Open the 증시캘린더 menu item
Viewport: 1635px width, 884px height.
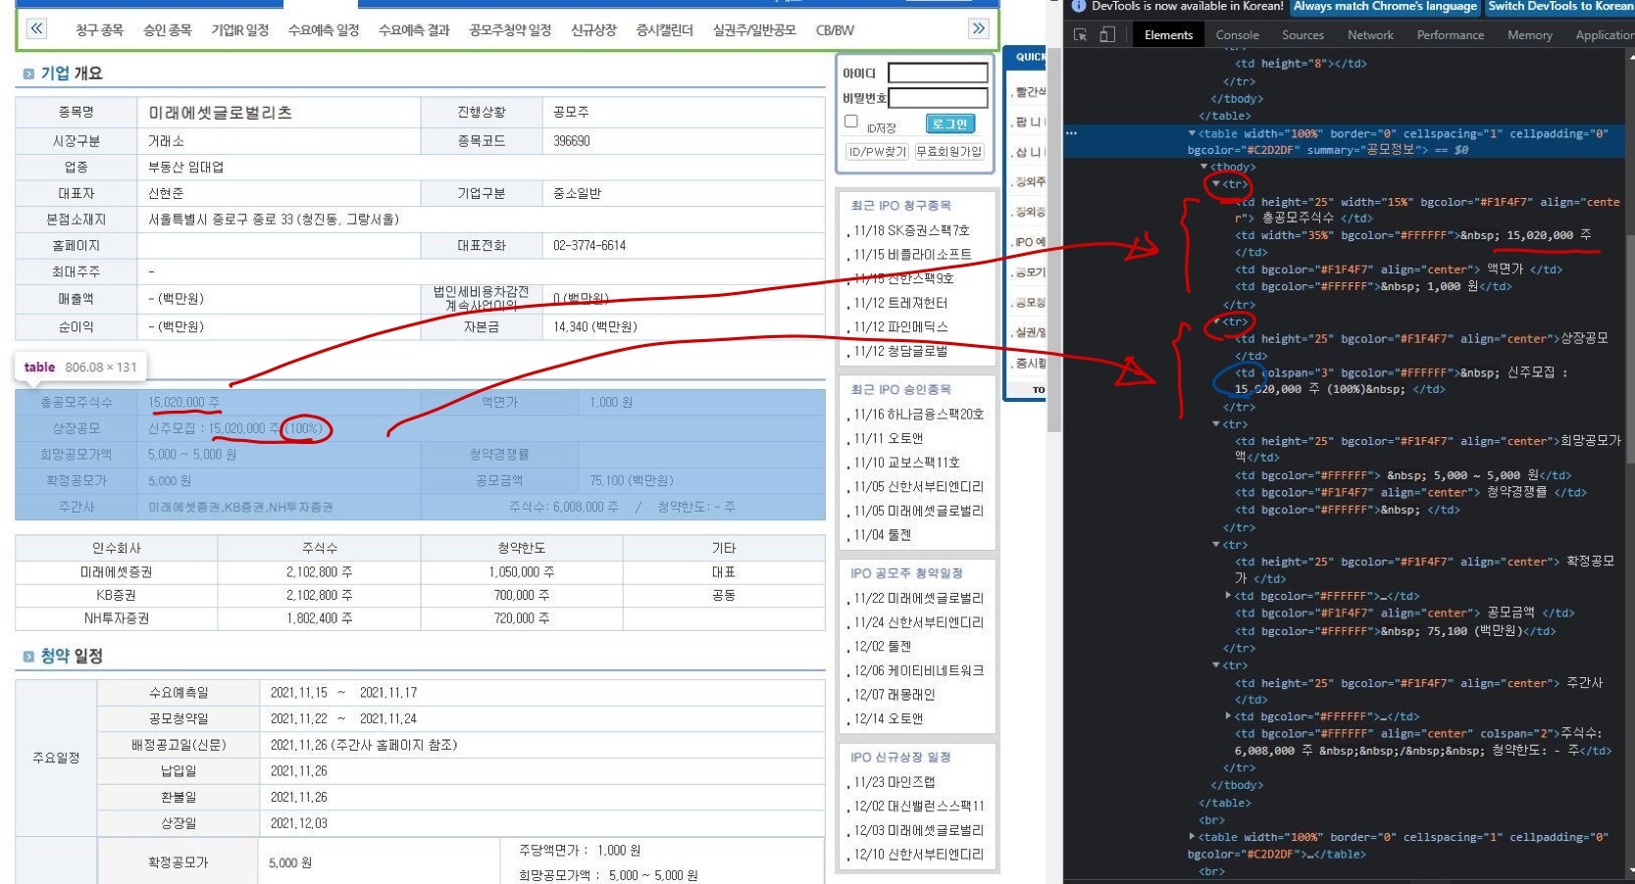point(664,30)
